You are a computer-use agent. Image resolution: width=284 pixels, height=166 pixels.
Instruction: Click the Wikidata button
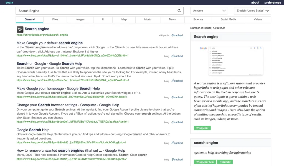tap(225, 162)
